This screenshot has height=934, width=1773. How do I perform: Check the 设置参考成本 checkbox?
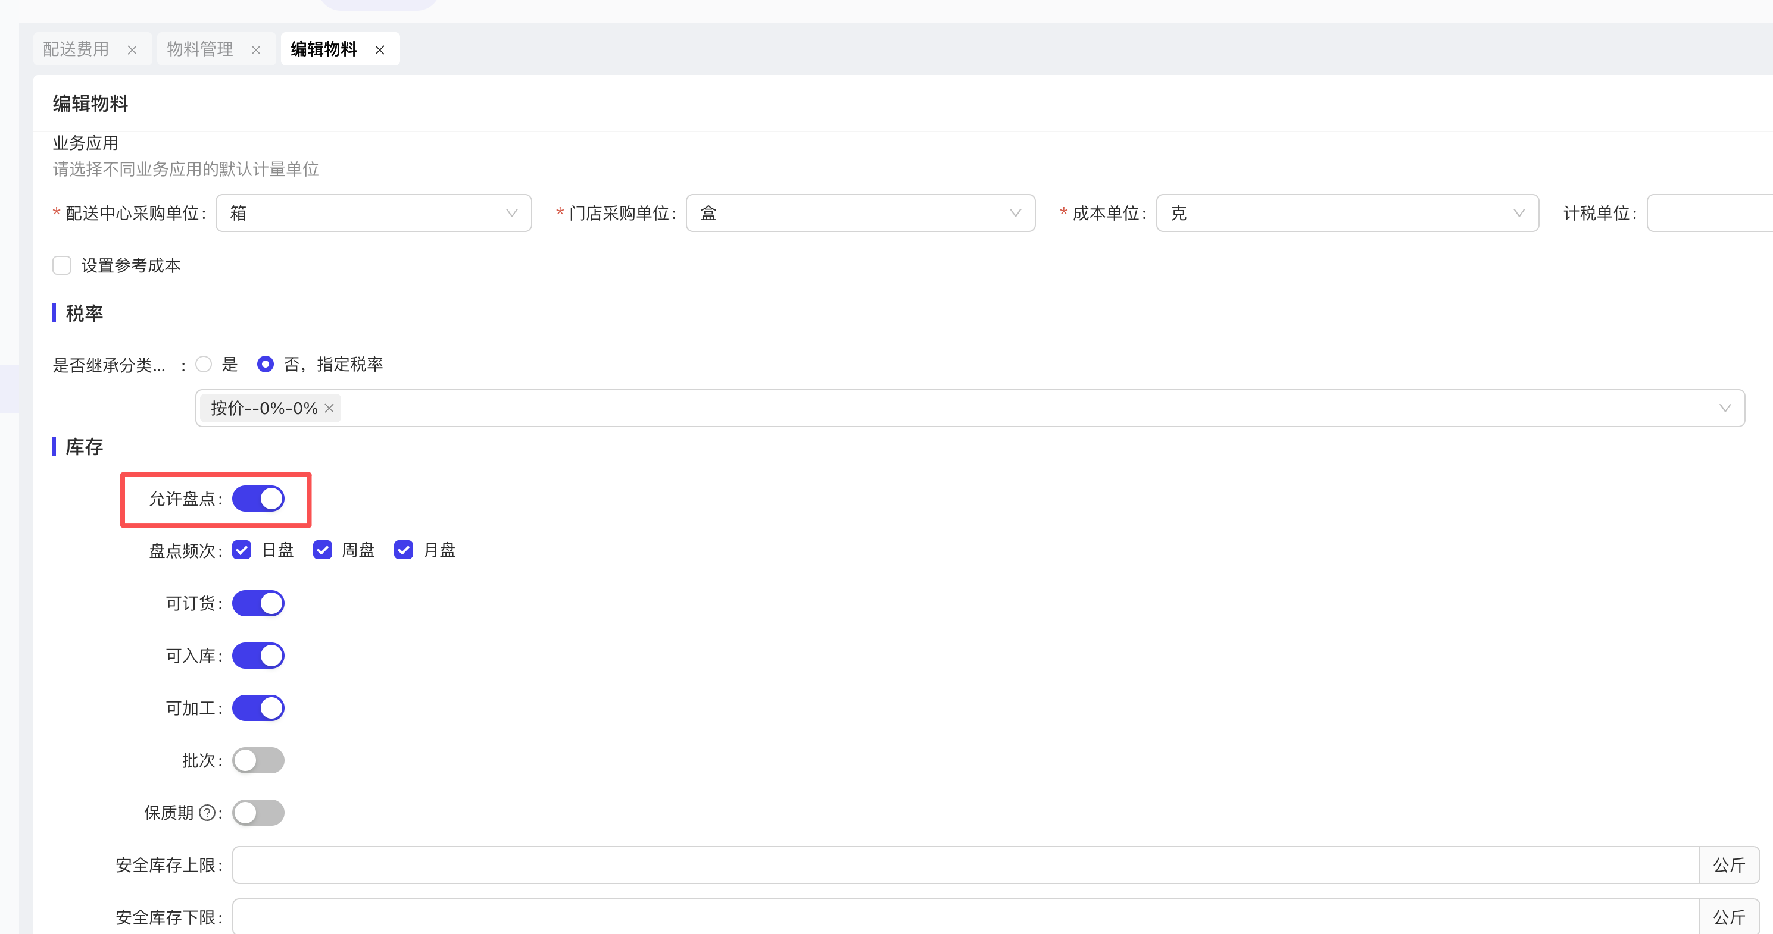pos(62,265)
